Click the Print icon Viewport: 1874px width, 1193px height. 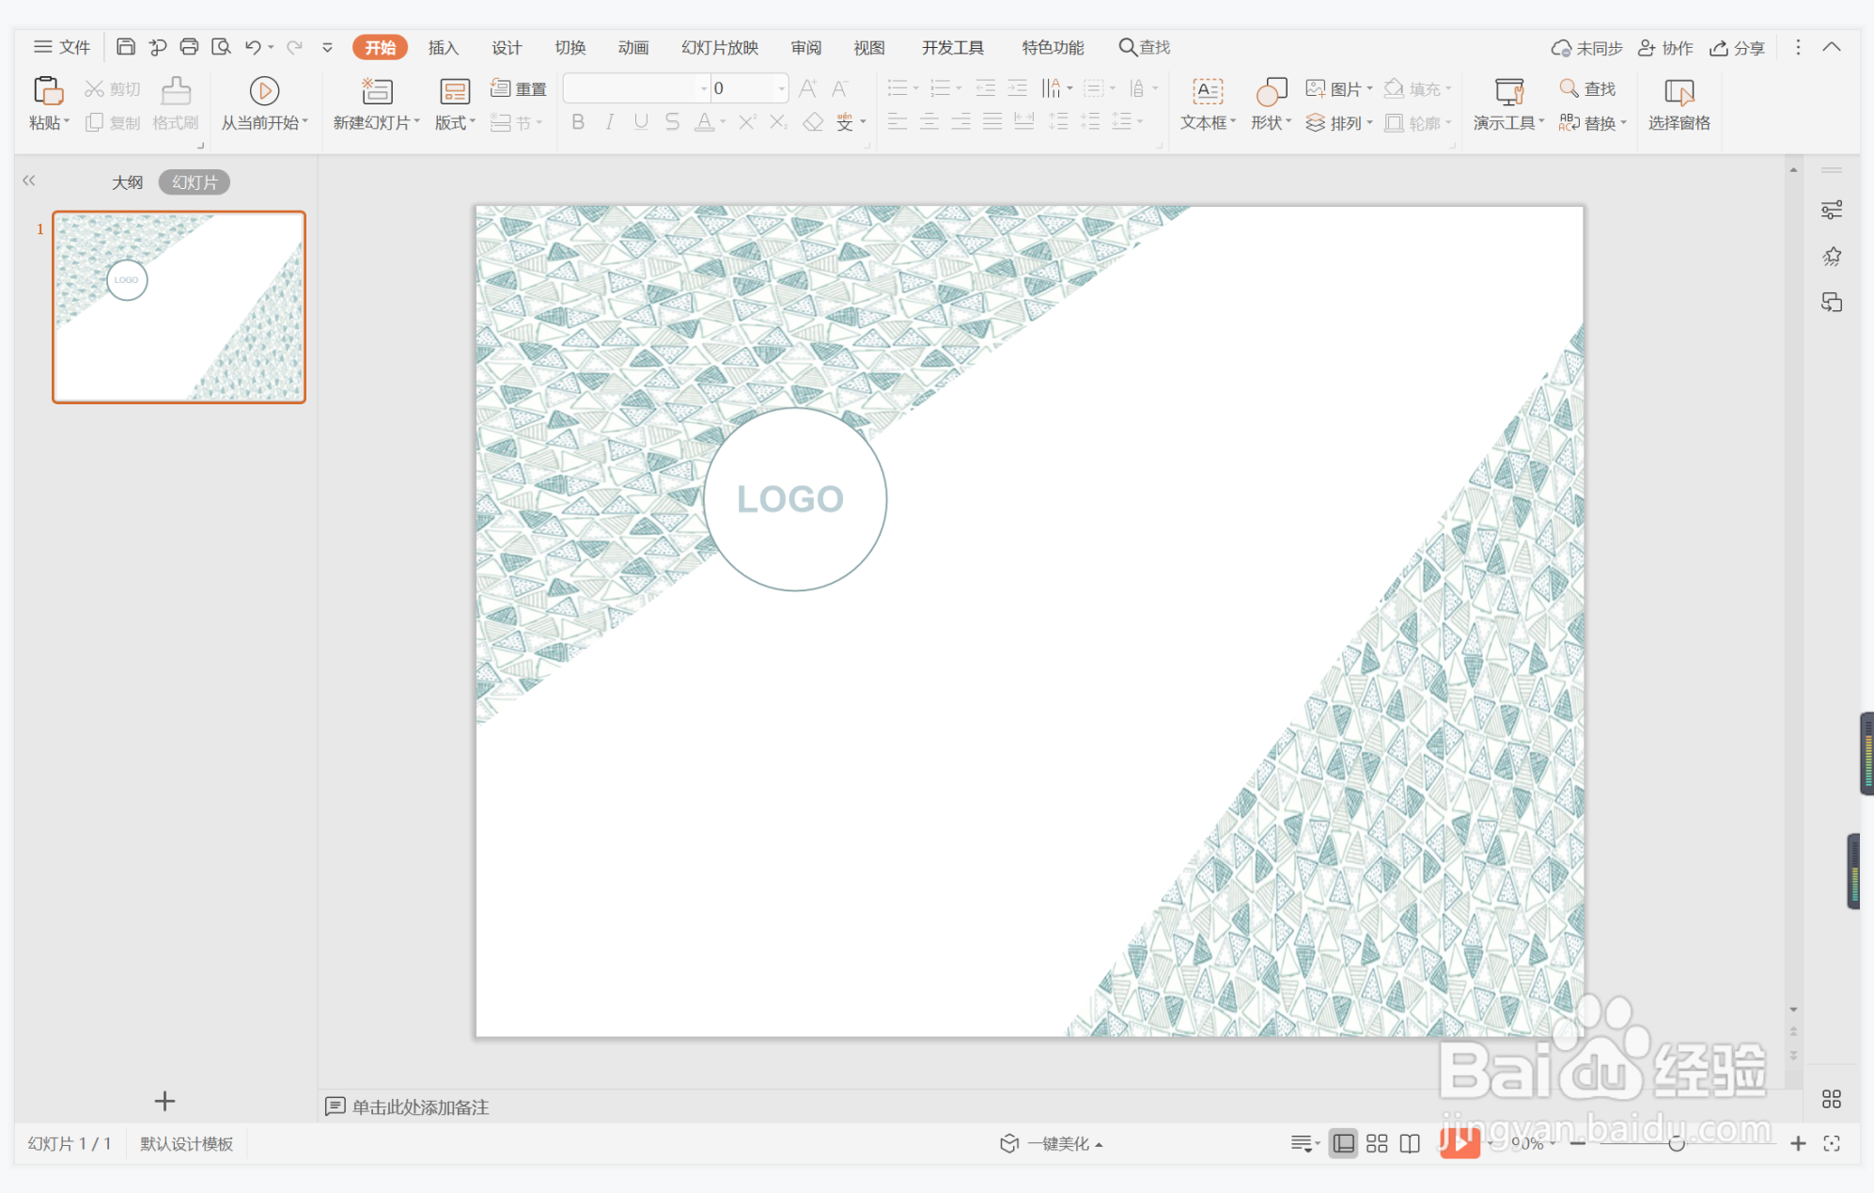[x=189, y=47]
